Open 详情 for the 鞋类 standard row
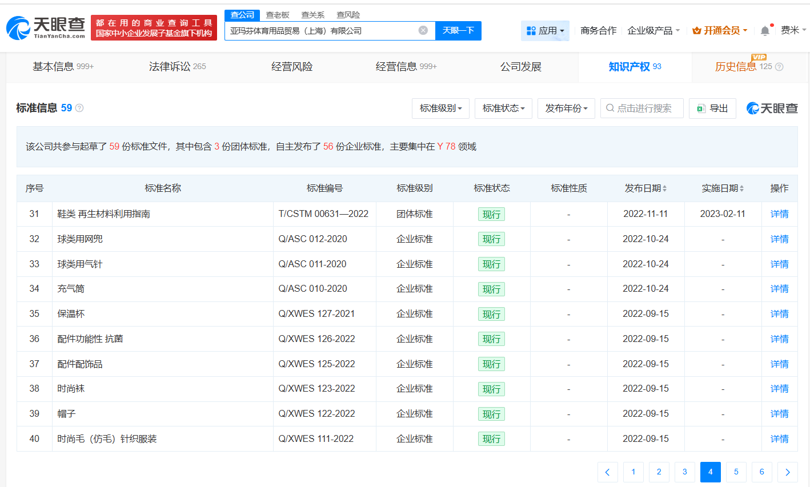The width and height of the screenshot is (810, 487). (779, 214)
